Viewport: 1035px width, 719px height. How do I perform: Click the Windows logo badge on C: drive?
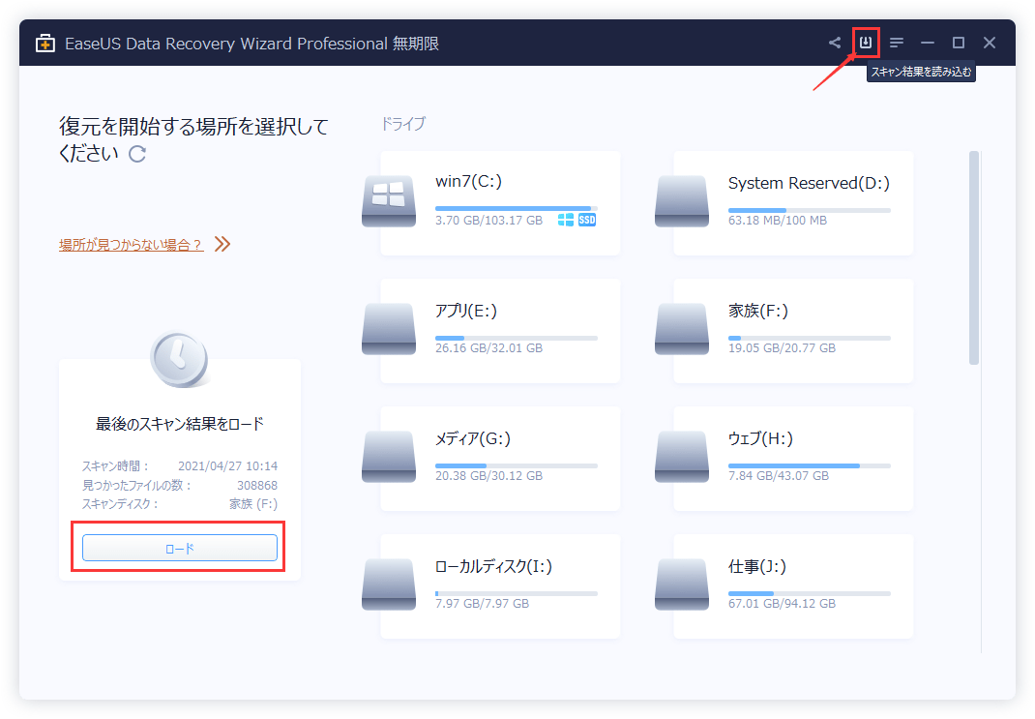coord(566,220)
